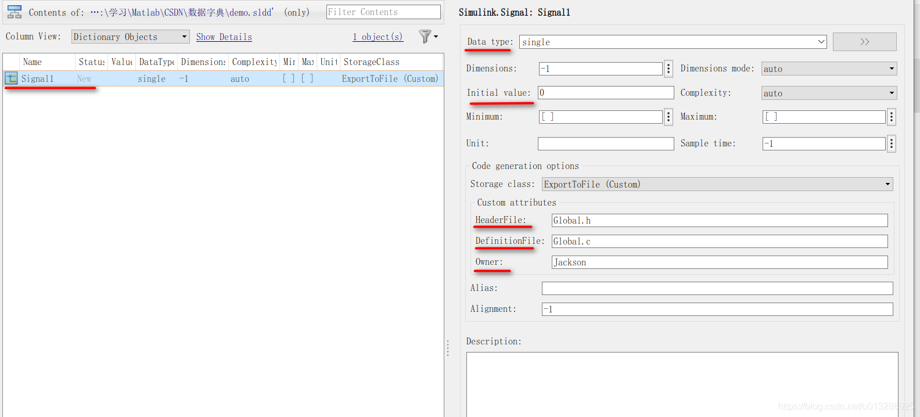Image resolution: width=920 pixels, height=417 pixels.
Task: Click the dictionary contents icon beside Contents of
Action: pyautogui.click(x=15, y=12)
